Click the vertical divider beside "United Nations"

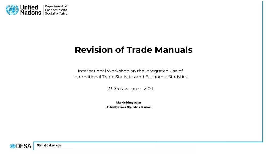click(43, 10)
